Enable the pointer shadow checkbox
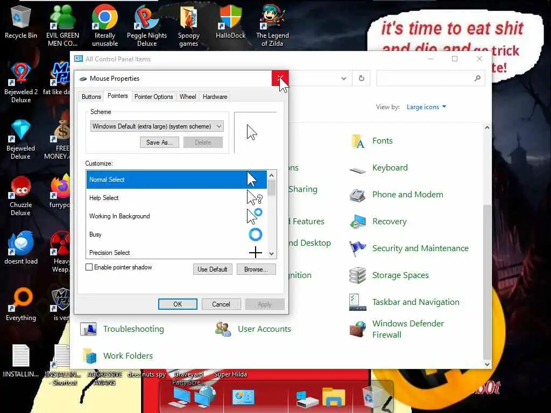The image size is (551, 413). click(89, 267)
